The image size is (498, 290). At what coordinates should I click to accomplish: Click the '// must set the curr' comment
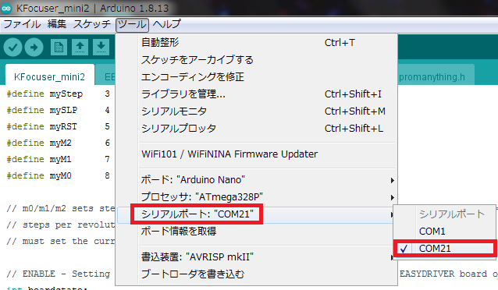(x=61, y=241)
